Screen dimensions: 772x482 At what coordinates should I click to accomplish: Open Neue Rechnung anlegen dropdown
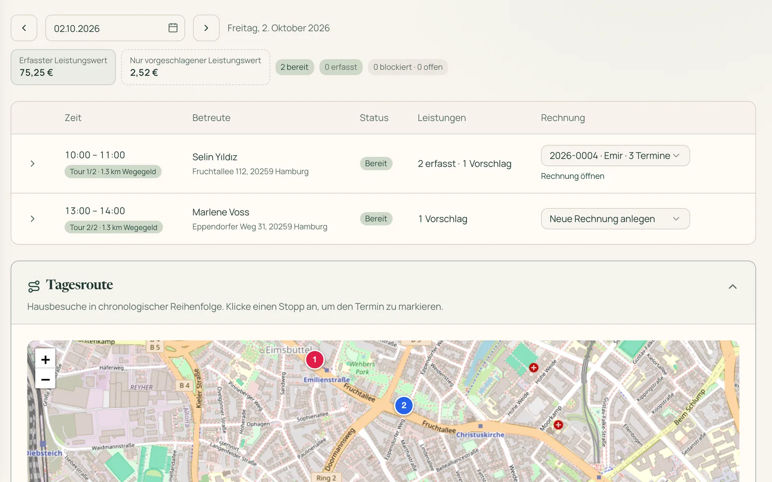click(615, 219)
